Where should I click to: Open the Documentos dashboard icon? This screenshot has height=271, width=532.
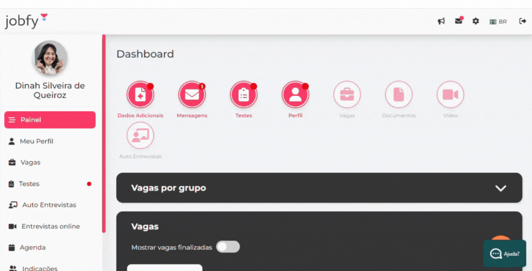click(399, 94)
